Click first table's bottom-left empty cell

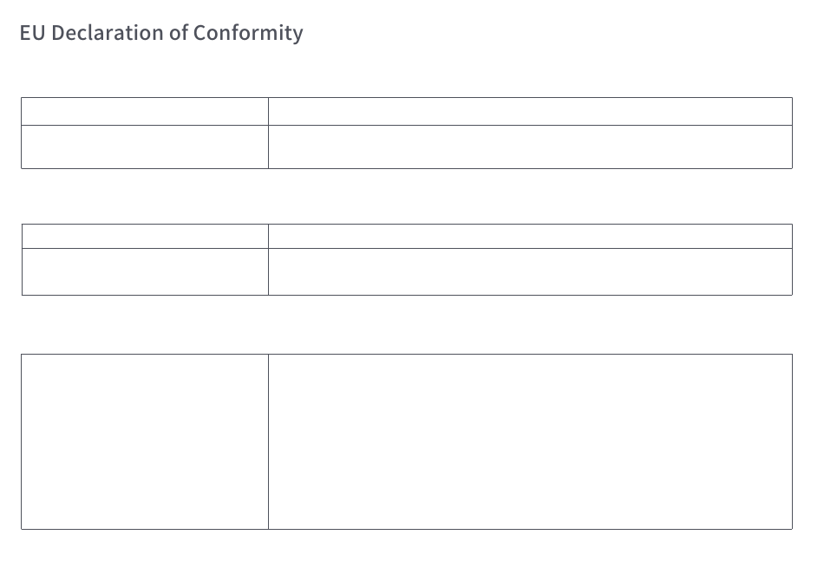click(145, 147)
